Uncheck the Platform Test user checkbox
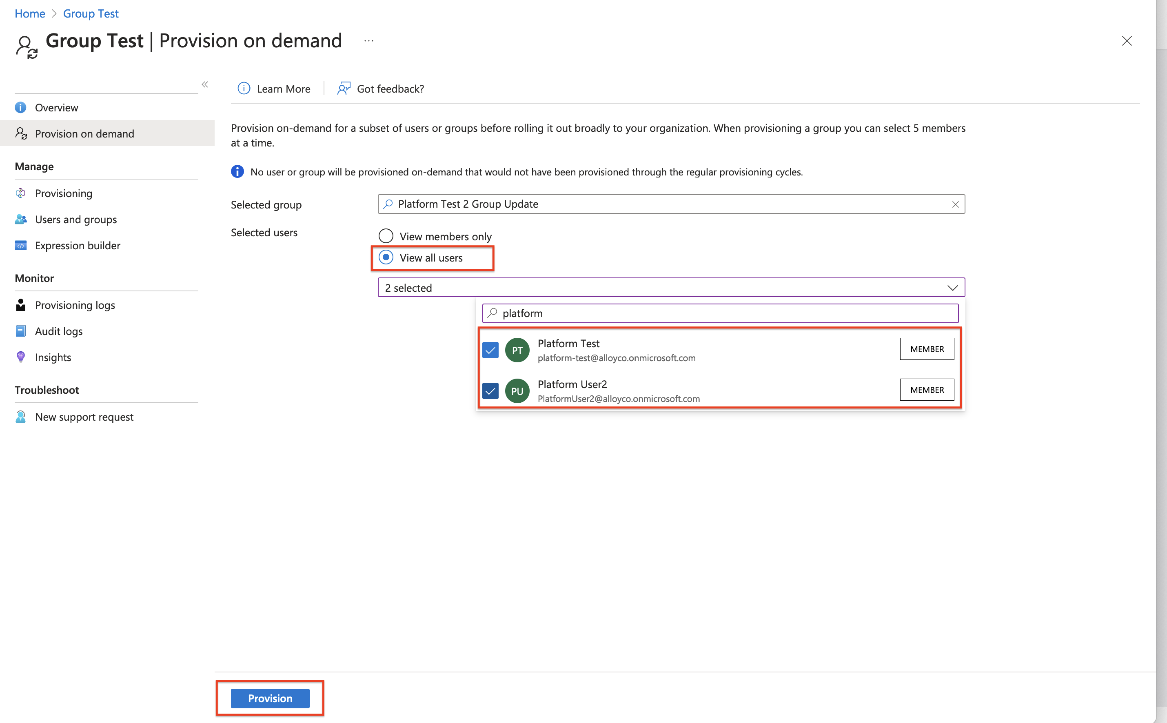 pos(490,350)
